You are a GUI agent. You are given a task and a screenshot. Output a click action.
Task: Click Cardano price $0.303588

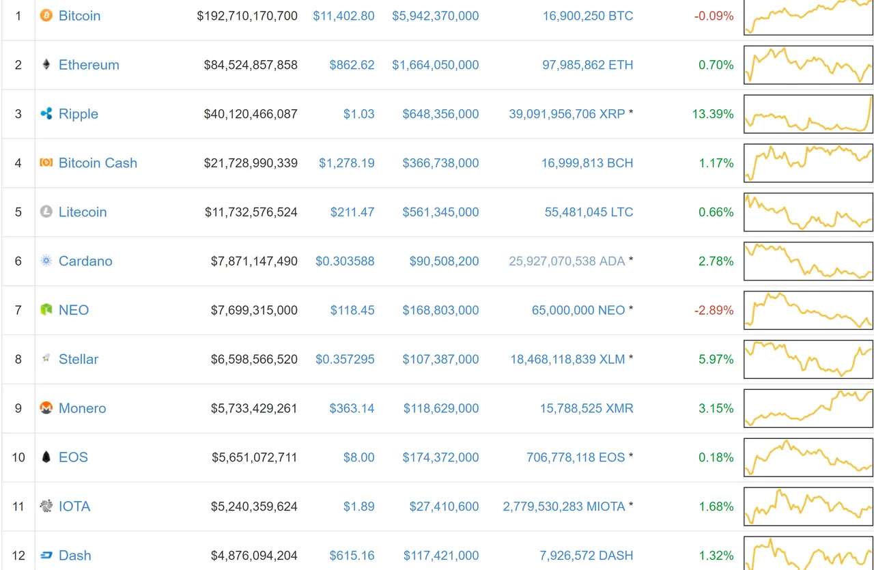[345, 261]
